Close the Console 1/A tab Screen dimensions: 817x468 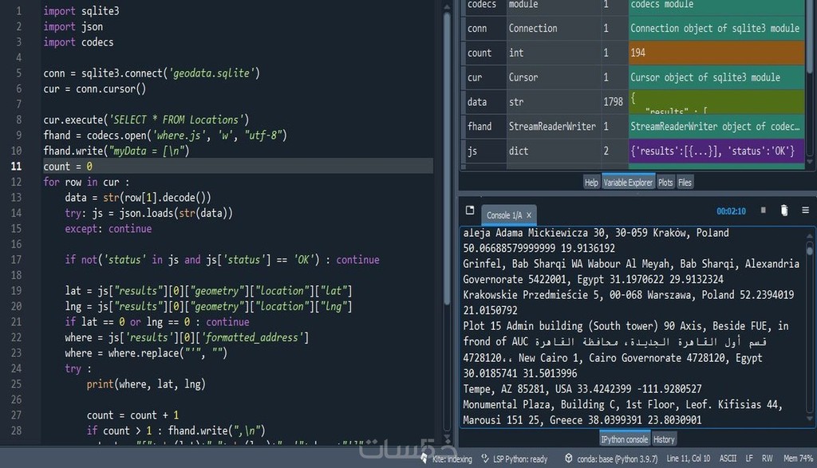pos(529,215)
